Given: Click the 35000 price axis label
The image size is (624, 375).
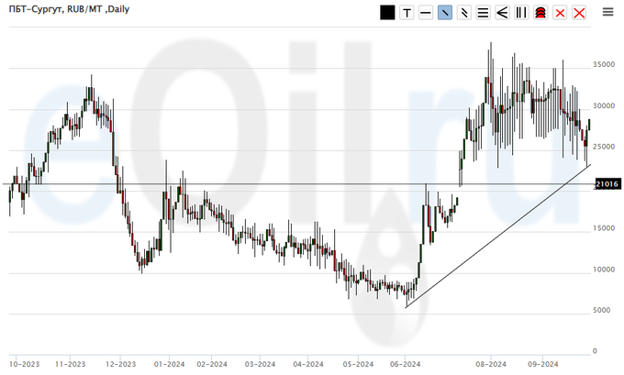Looking at the screenshot, I should (x=603, y=66).
